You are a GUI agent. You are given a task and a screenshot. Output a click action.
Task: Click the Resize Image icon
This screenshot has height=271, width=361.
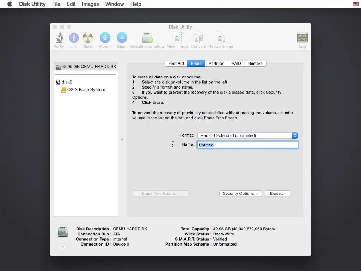(221, 38)
